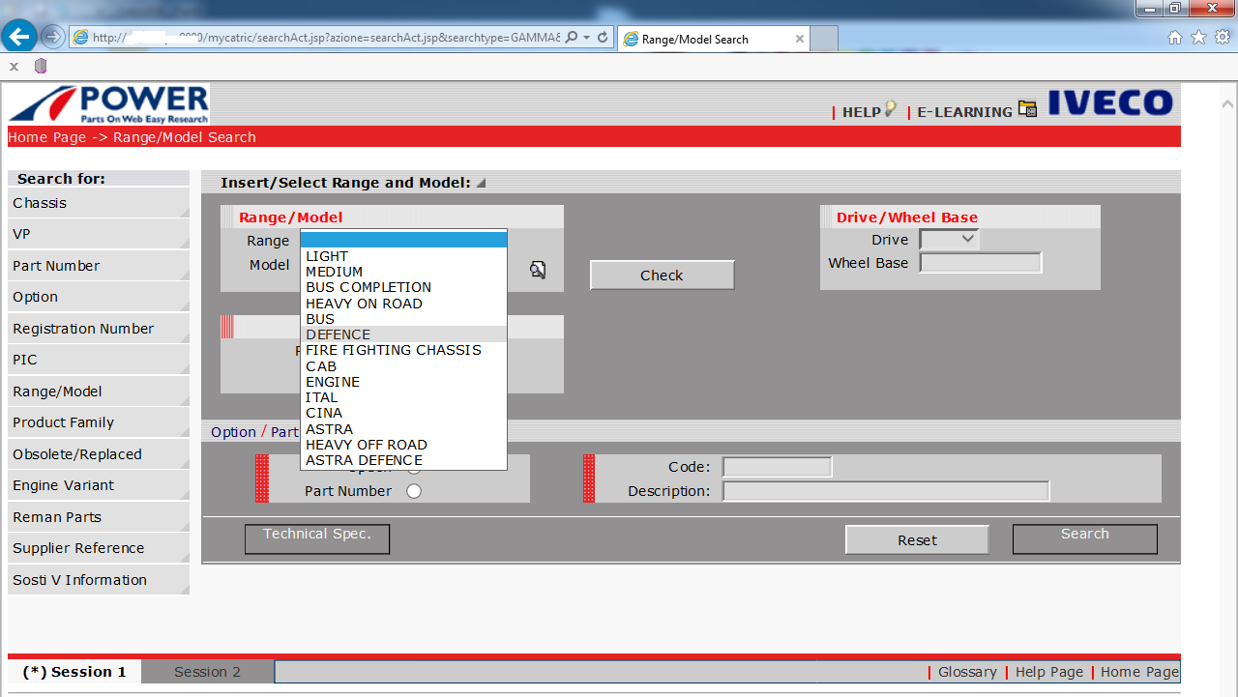Open the Glossary link in the footer
This screenshot has width=1238, height=697.
point(966,672)
